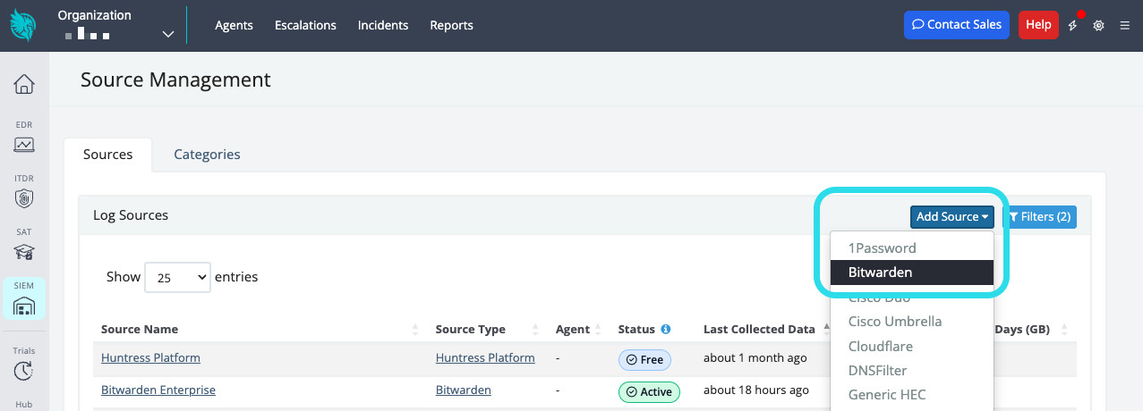Choose Bitwarden from the source list

coord(911,273)
